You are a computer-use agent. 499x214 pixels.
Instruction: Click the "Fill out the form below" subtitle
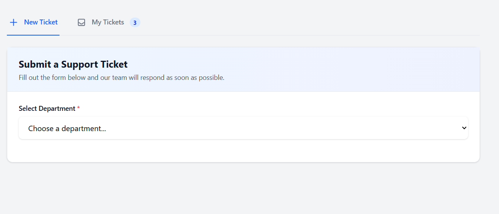coord(121,78)
